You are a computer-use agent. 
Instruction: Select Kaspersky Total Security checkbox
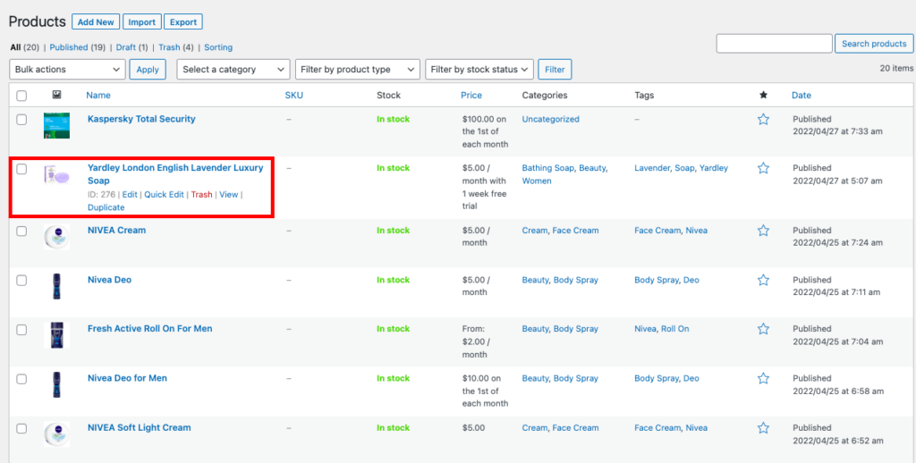coord(21,120)
